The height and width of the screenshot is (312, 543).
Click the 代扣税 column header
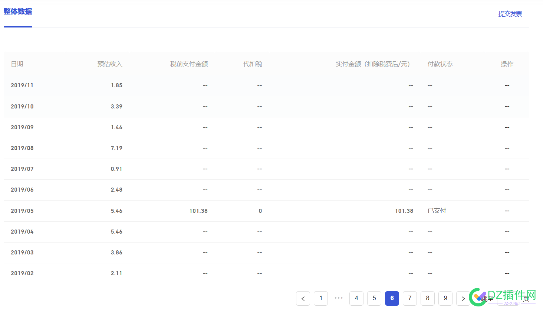[253, 64]
